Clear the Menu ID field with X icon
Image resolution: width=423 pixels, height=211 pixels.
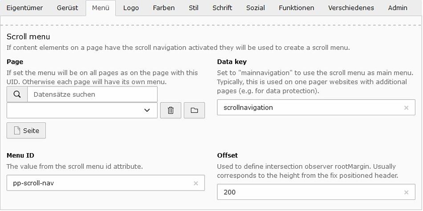(x=195, y=183)
